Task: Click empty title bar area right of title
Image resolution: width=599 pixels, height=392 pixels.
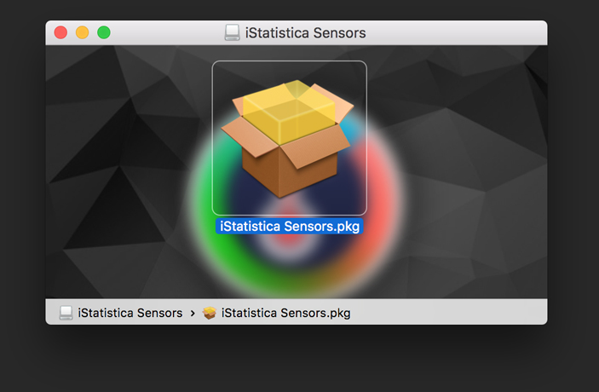Action: point(455,33)
